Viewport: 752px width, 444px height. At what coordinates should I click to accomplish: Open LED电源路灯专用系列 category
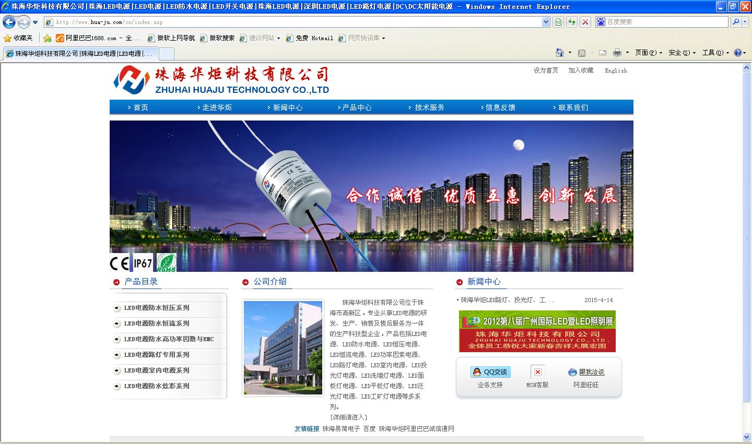pos(157,355)
